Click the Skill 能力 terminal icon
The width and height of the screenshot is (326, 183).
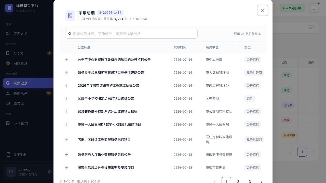tap(8, 123)
